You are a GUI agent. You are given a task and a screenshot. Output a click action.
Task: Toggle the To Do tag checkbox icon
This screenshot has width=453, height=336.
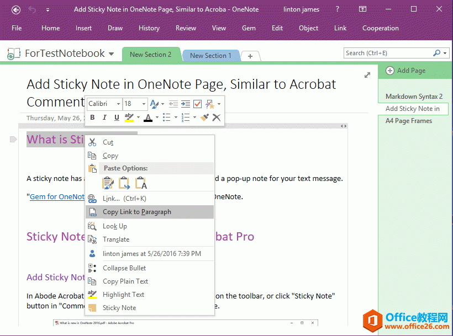198,104
